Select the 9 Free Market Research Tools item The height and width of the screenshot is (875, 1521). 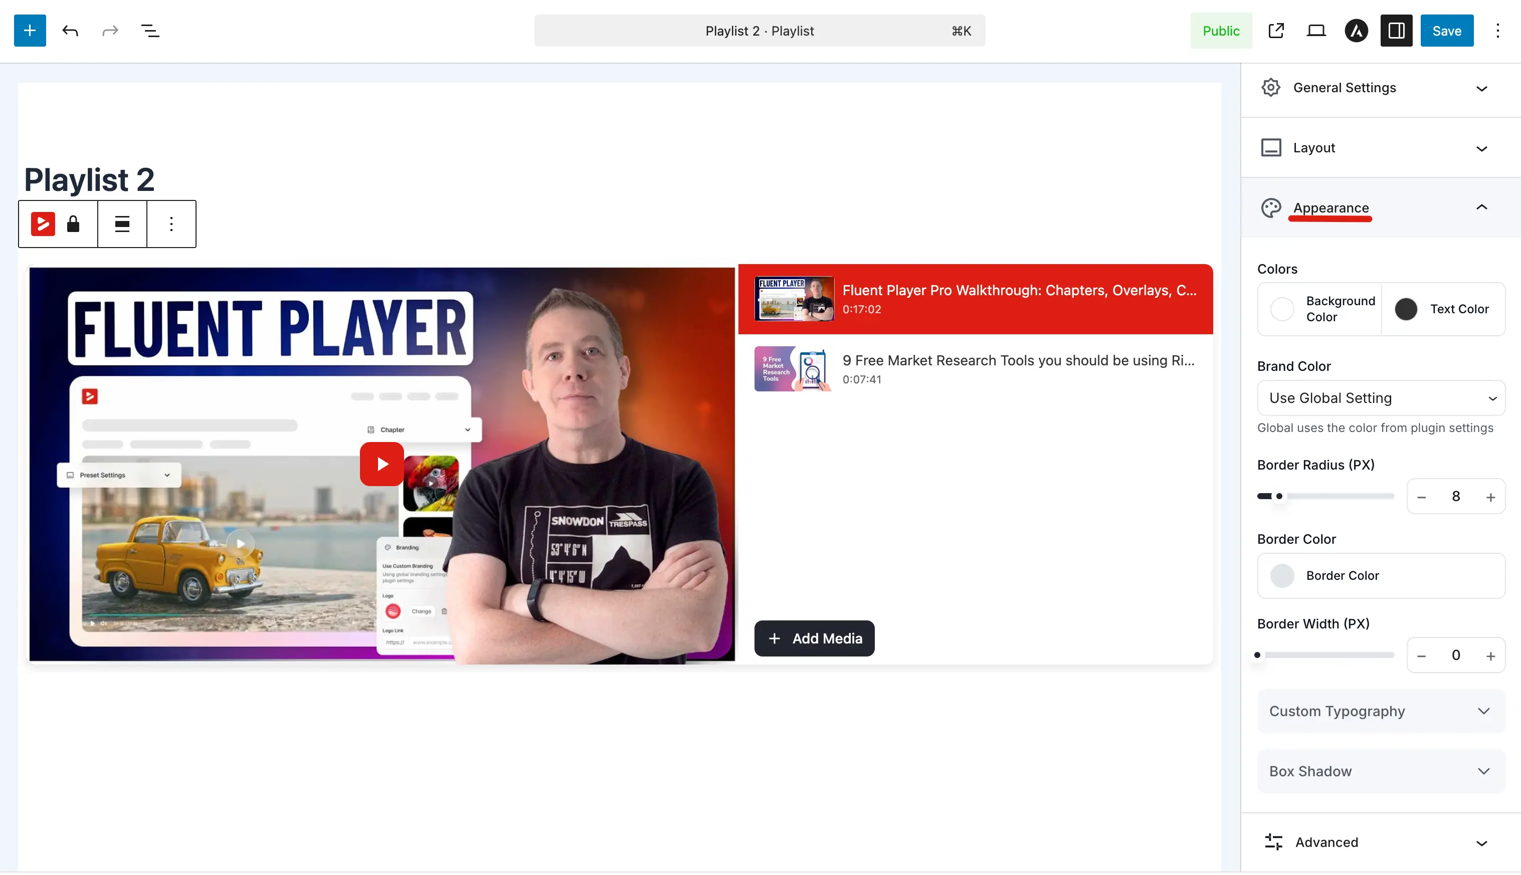(975, 369)
